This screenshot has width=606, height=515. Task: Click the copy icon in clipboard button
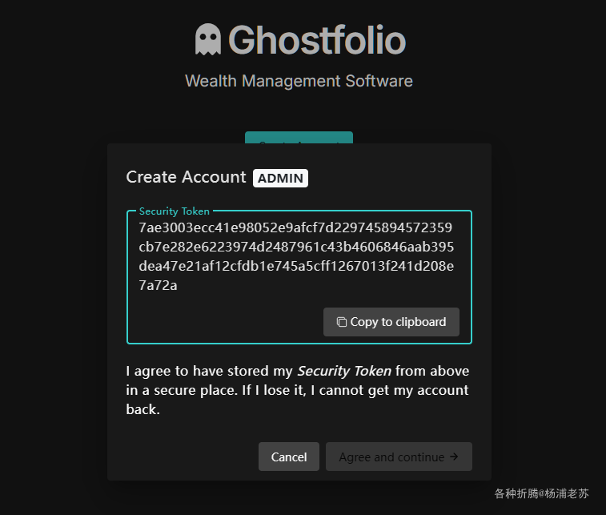tap(342, 322)
